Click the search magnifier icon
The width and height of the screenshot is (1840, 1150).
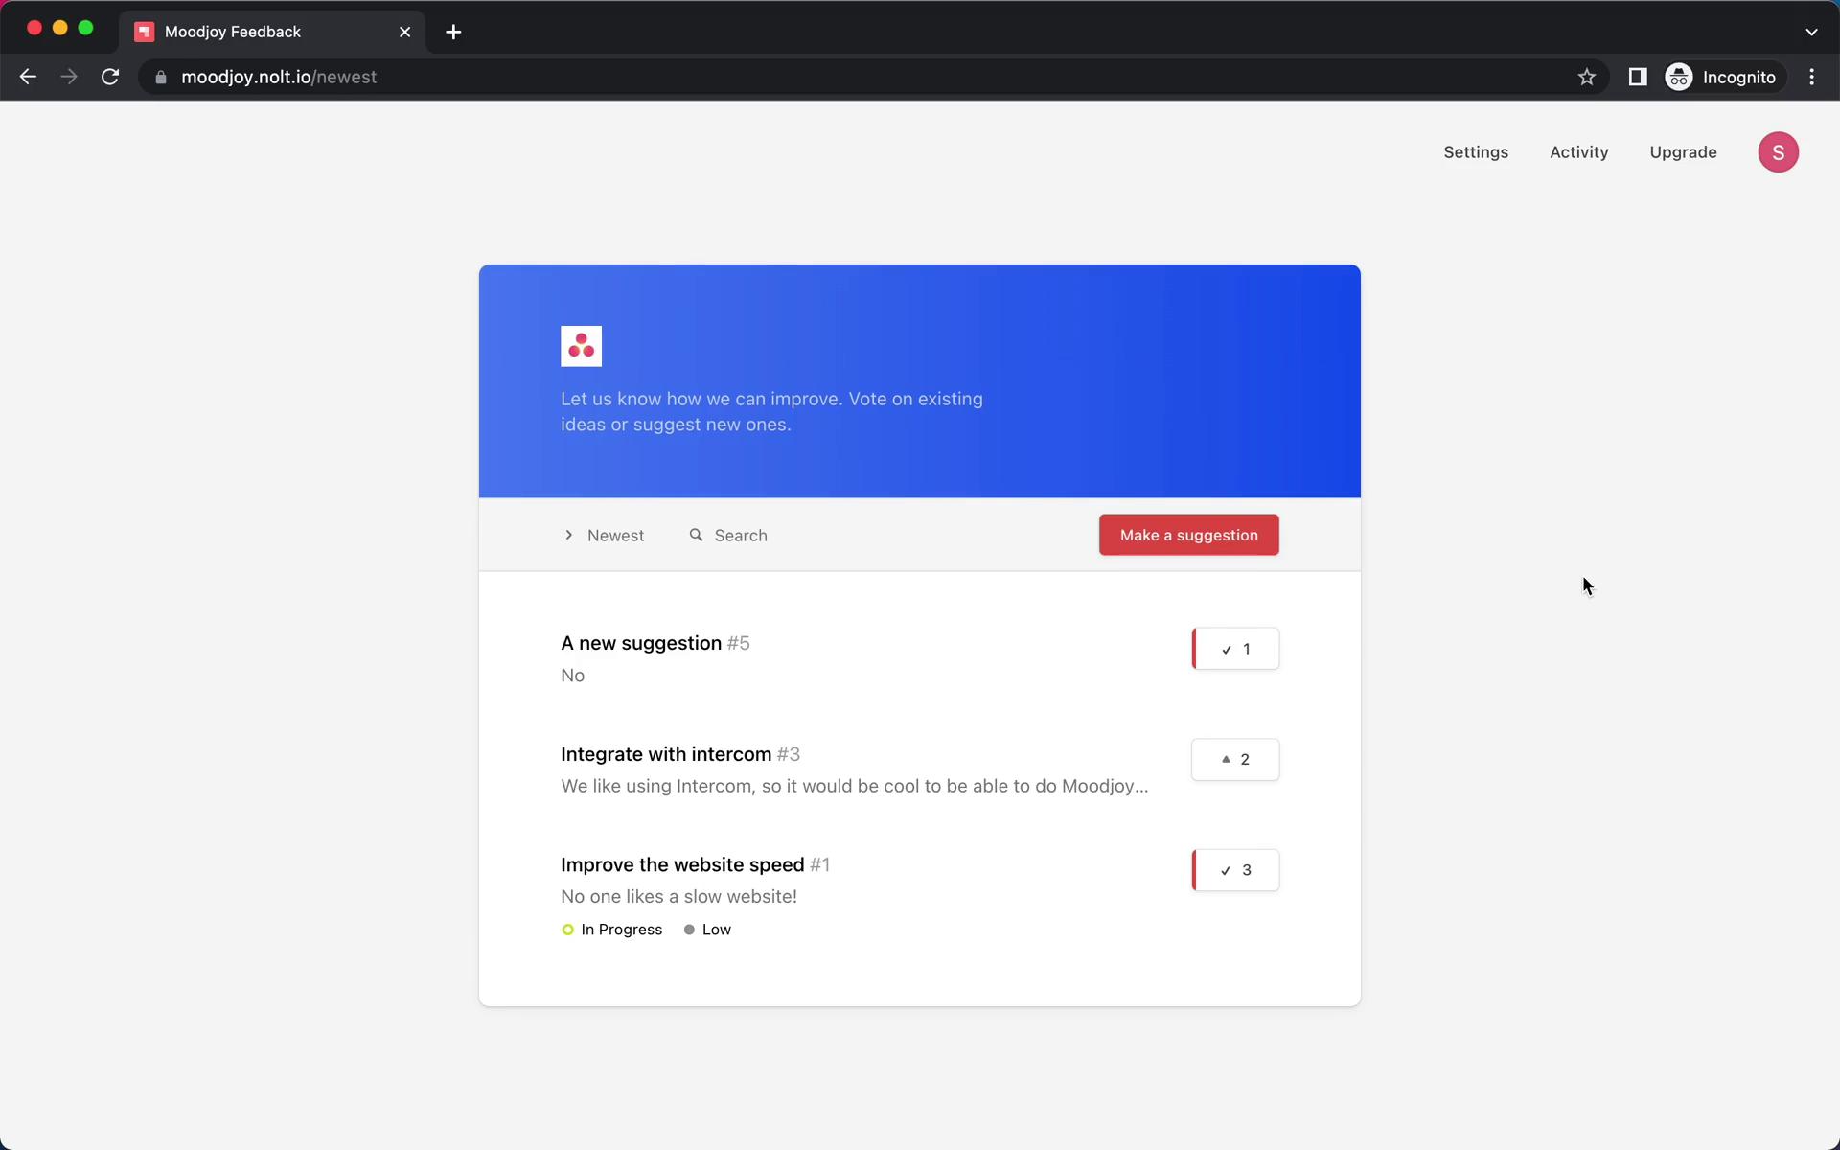[696, 534]
